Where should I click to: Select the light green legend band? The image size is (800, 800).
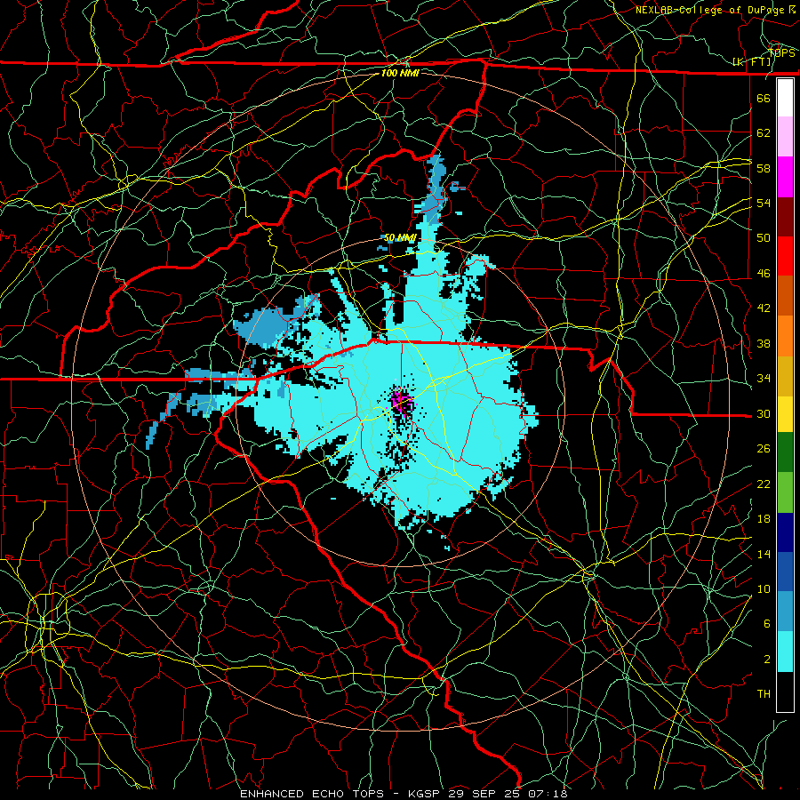[x=785, y=492]
